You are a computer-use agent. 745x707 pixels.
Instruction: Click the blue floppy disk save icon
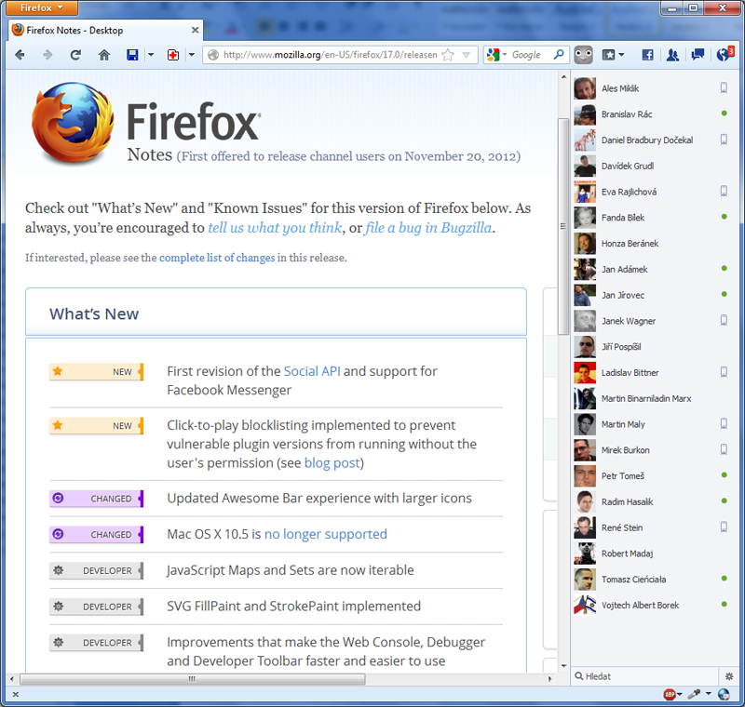132,55
